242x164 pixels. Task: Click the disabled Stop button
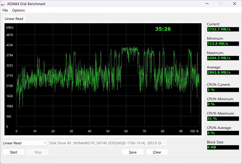38,152
